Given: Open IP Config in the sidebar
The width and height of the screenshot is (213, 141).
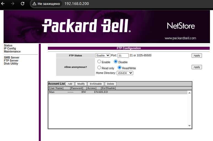Looking at the screenshot, I should click(10, 48).
